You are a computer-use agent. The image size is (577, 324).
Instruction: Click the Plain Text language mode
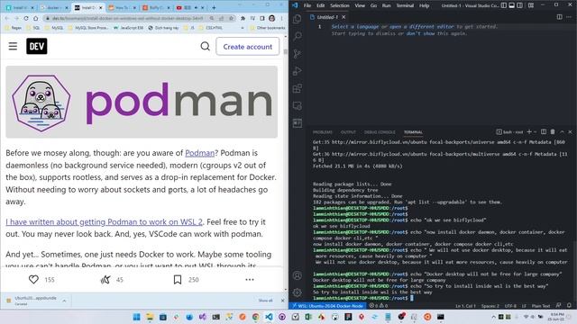(541, 306)
